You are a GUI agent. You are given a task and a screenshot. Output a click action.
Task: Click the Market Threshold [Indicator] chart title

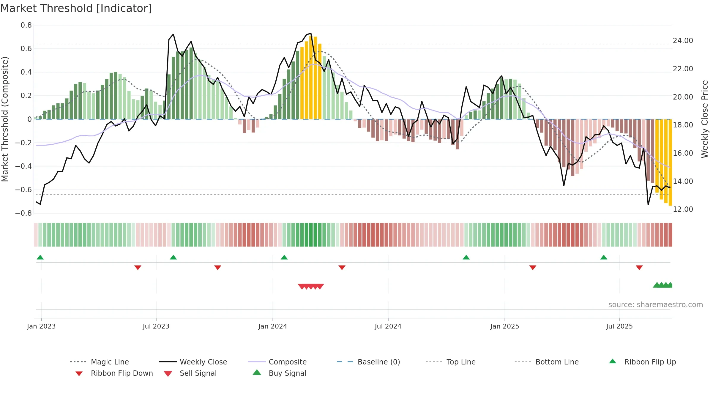(x=76, y=8)
